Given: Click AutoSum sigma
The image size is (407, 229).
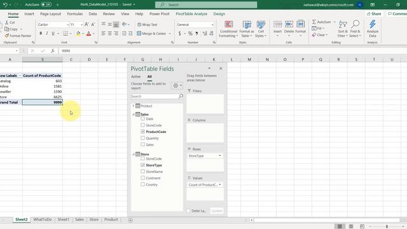Looking at the screenshot, I should click(314, 22).
